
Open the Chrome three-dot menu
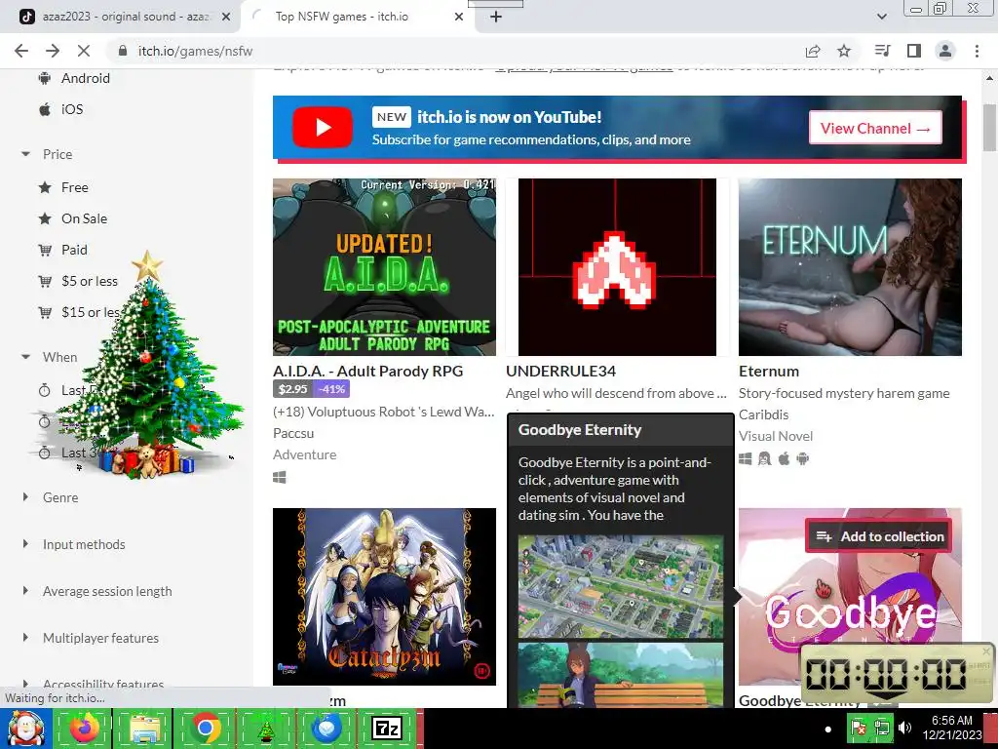pyautogui.click(x=977, y=51)
